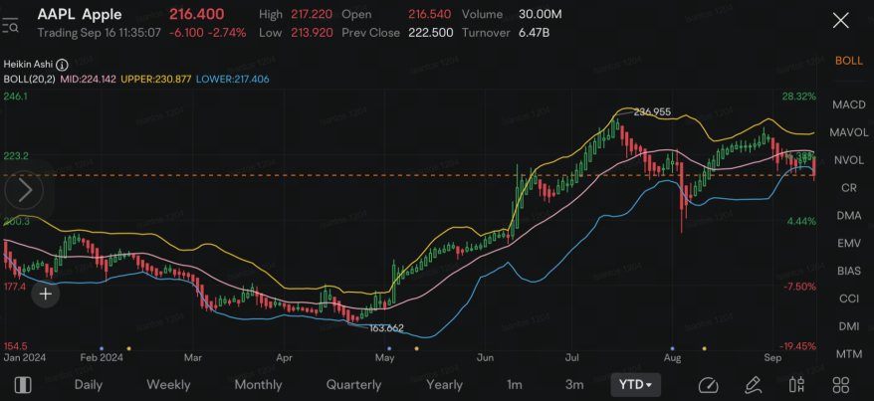874x401 pixels.
Task: Click the 216.400 current price
Action: 197,15
